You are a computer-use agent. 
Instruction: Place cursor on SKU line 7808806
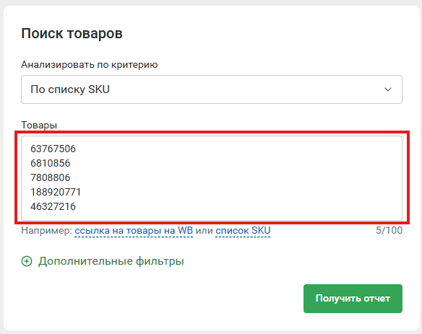[51, 177]
